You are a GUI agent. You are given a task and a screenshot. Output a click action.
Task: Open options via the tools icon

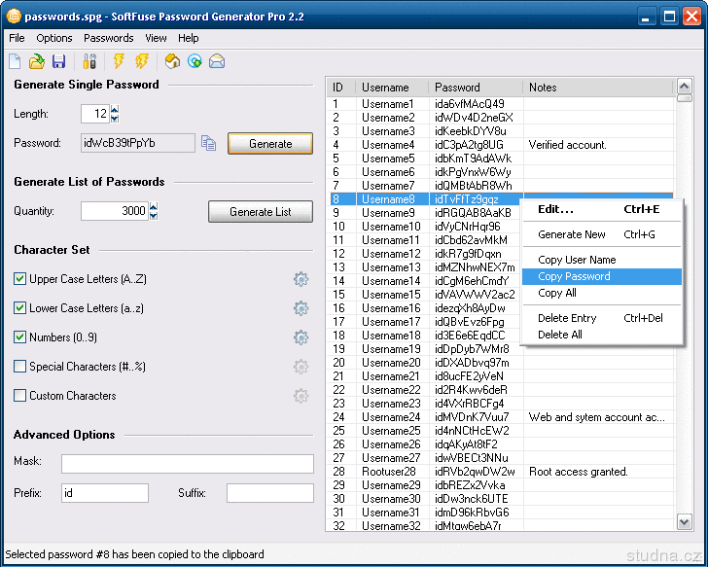click(x=89, y=62)
